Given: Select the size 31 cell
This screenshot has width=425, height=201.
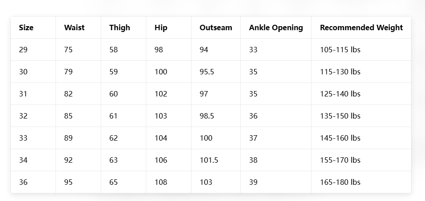Looking at the screenshot, I should (x=23, y=94).
